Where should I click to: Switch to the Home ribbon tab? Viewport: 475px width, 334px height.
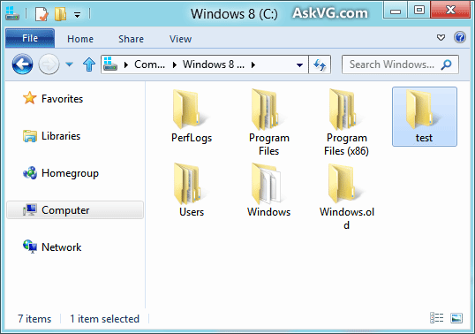(80, 39)
